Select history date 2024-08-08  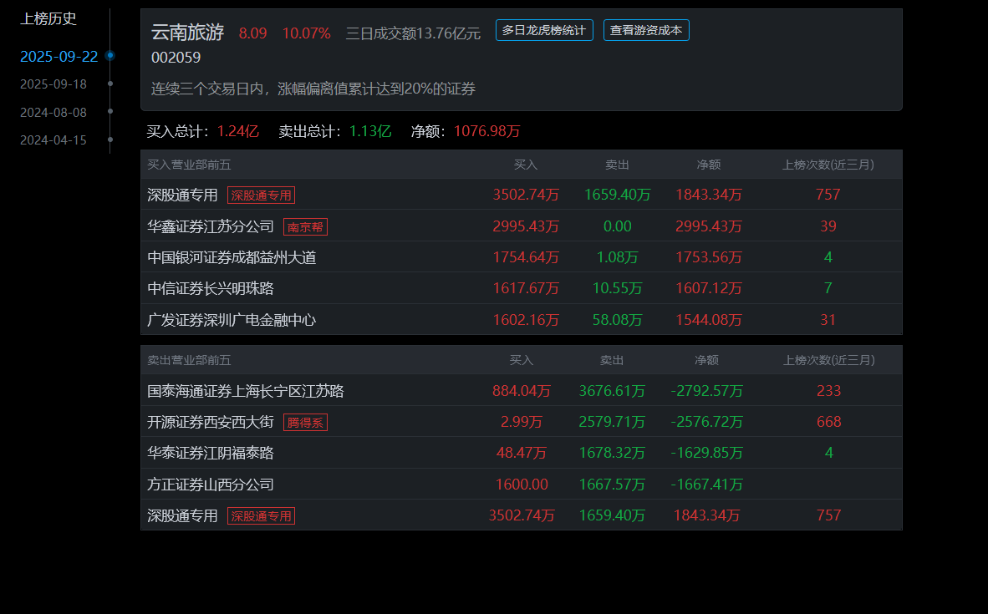coord(53,113)
